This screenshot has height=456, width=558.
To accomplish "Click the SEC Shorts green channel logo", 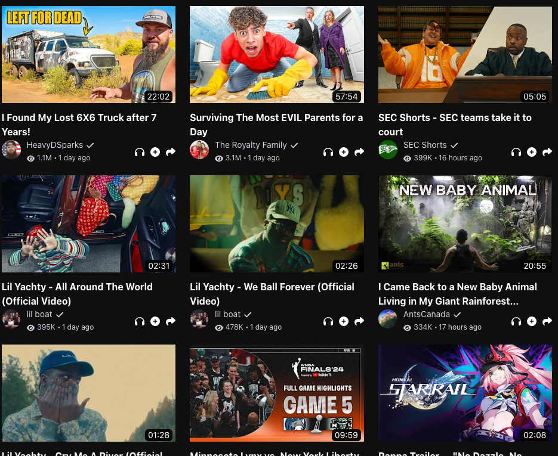I will (388, 150).
